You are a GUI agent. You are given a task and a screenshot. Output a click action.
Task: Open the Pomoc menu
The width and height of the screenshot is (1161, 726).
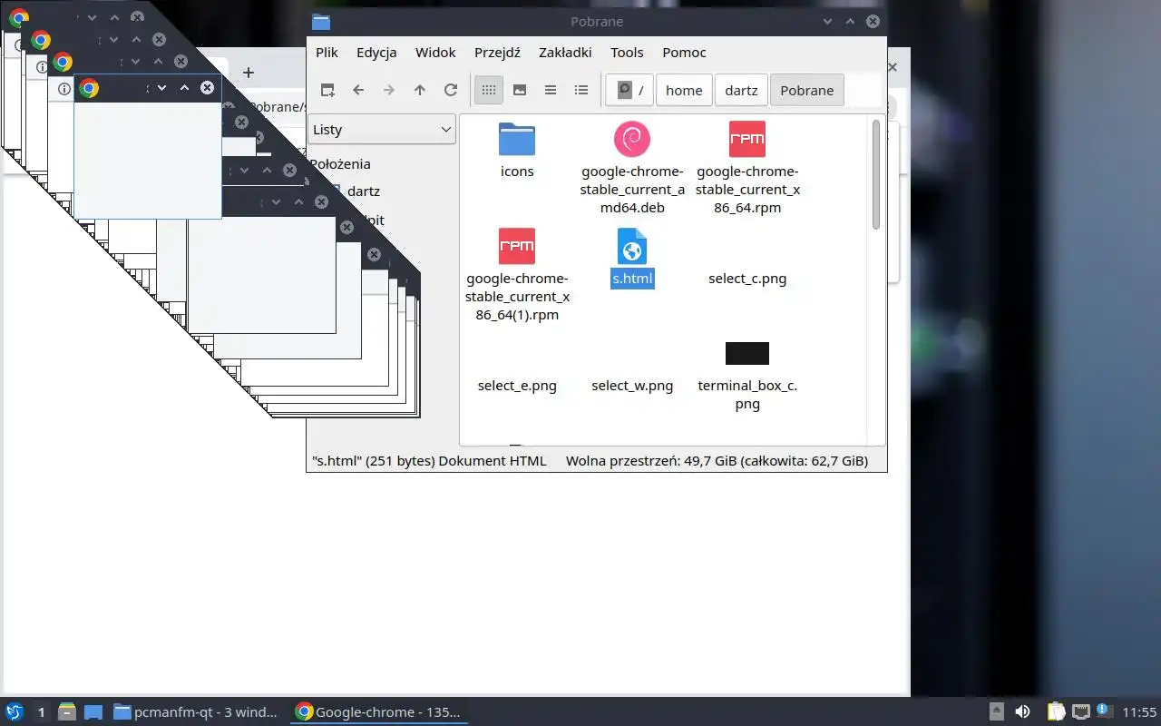(x=684, y=53)
